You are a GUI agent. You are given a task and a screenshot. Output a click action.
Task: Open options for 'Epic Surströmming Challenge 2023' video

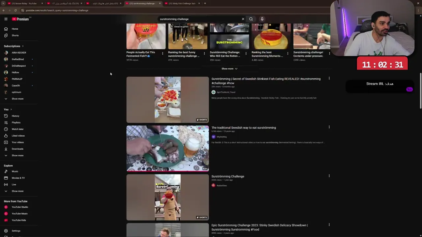(329, 225)
